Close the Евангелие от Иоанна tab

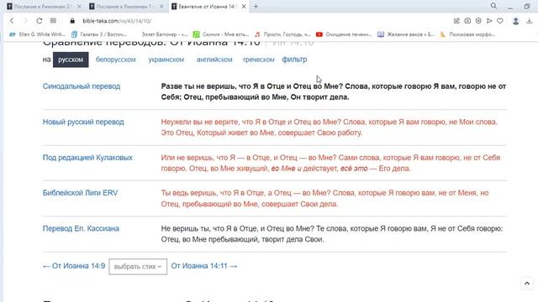(244, 7)
